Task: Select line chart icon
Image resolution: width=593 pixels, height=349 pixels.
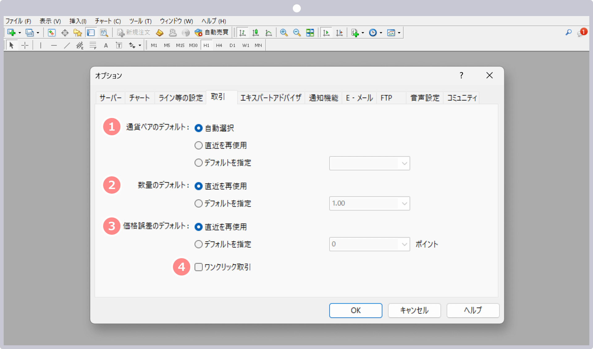Action: pyautogui.click(x=268, y=32)
